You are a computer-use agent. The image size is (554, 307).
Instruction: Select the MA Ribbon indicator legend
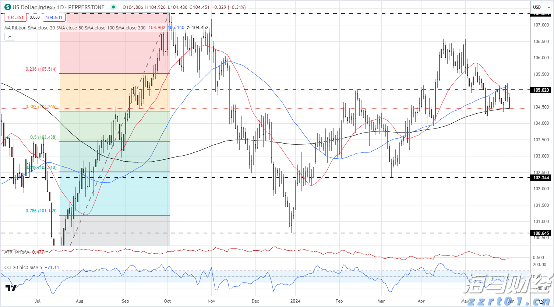pyautogui.click(x=75, y=28)
